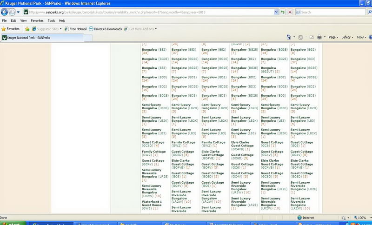Open the Edit menu
The image size is (372, 225).
pos(13,20)
